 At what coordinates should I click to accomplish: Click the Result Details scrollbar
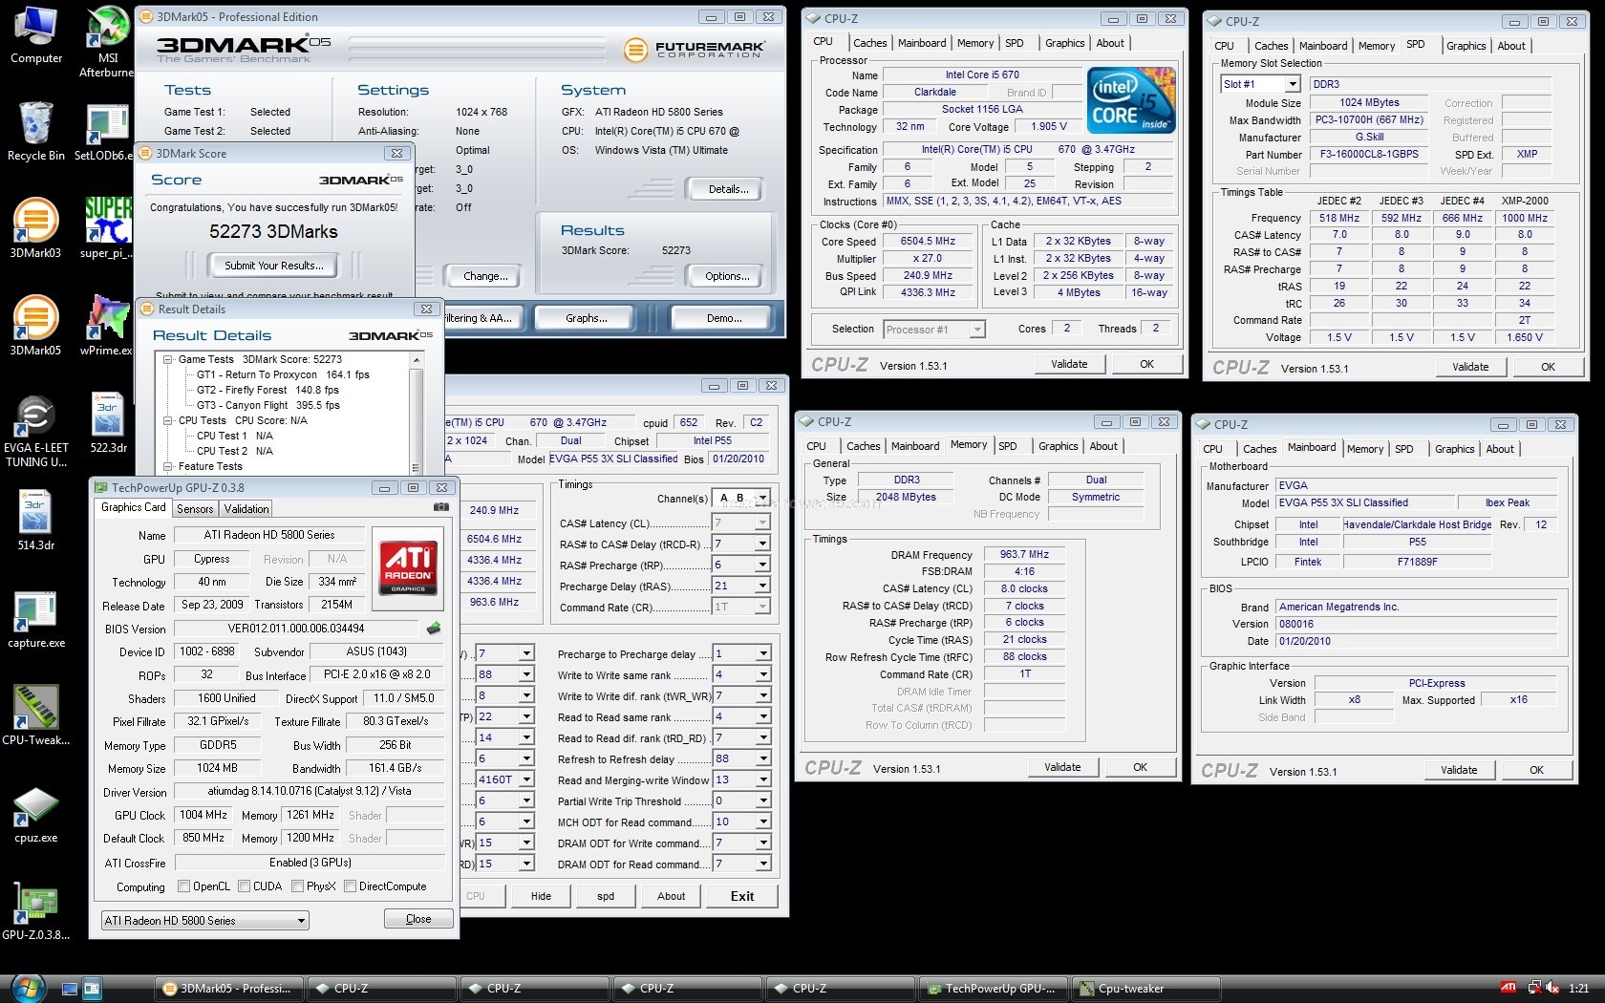tap(416, 413)
